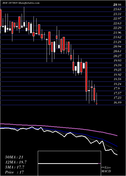126x176 pixels.
Task: Click the 19.93 price axis label
Action: pos(117,61)
